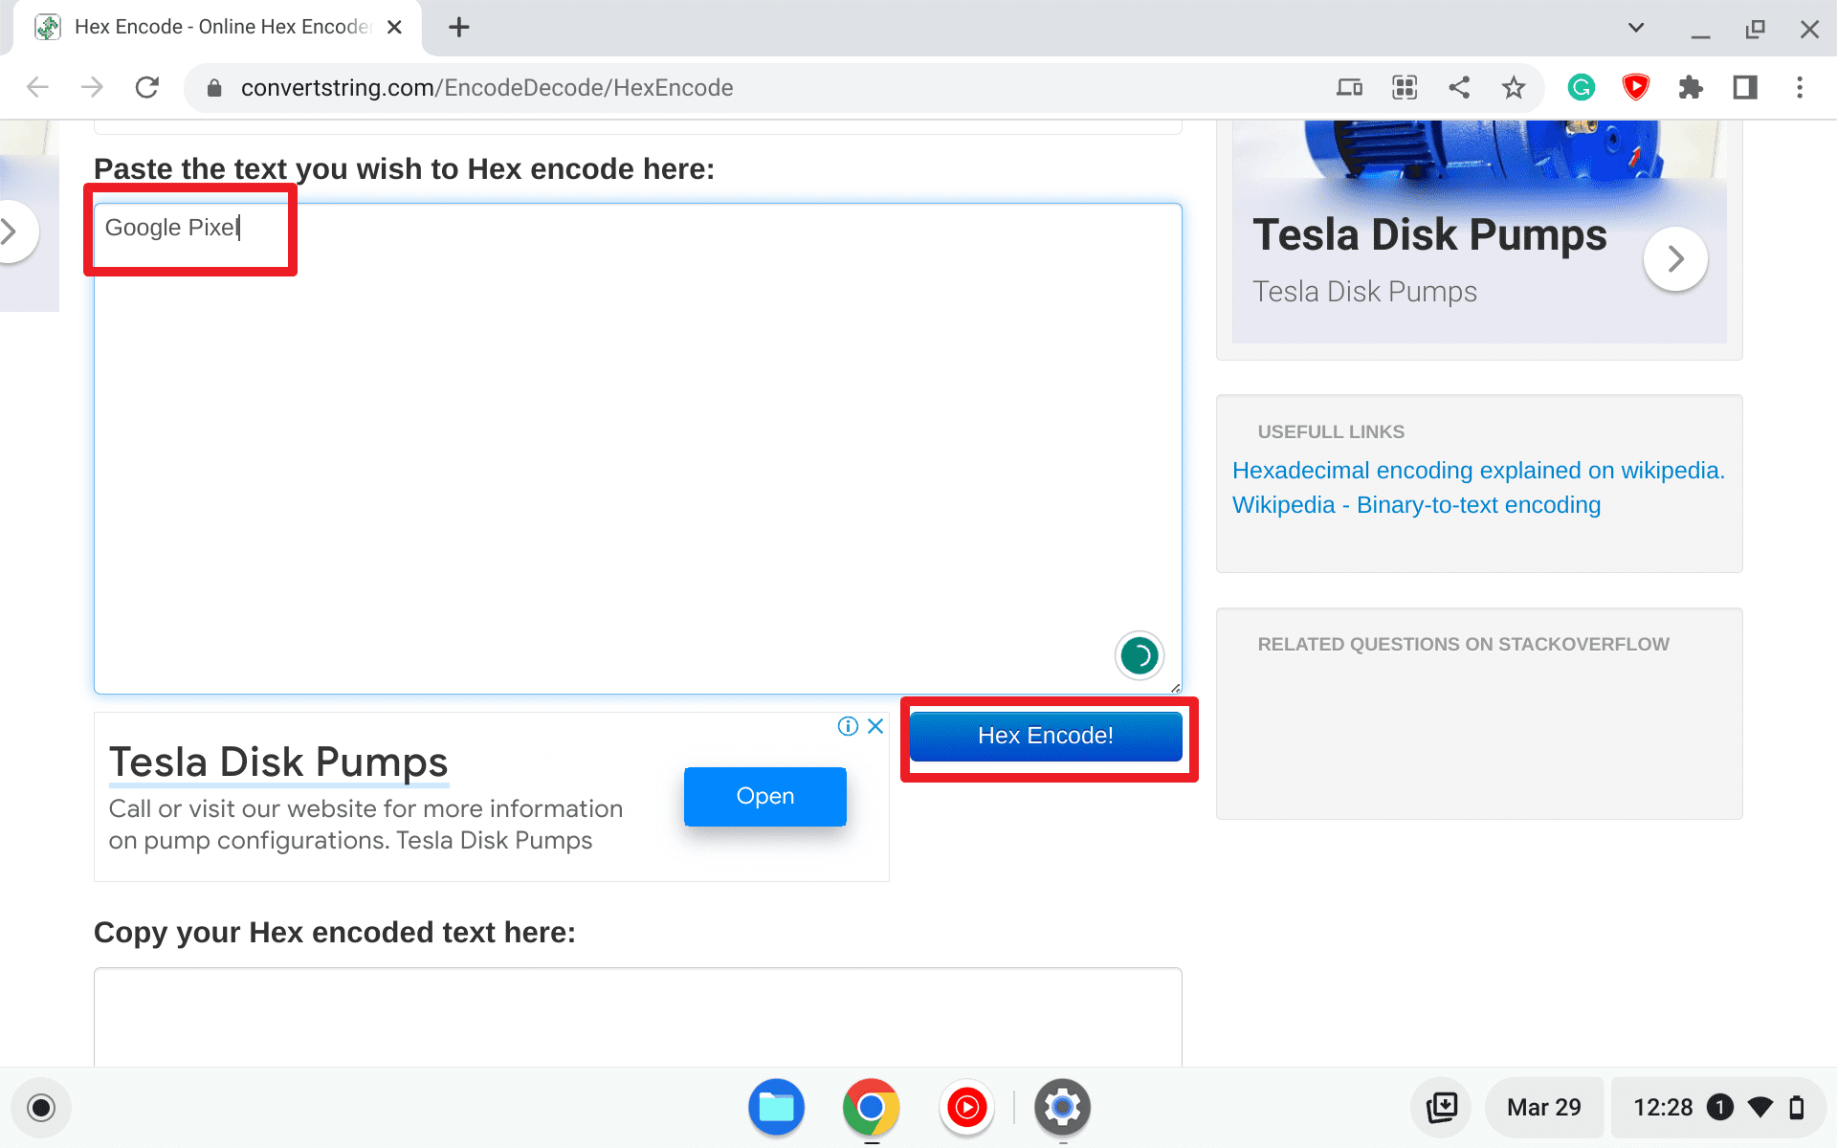Select the Hex Encode browser tab
Screen dimensions: 1837x1148
tap(218, 27)
